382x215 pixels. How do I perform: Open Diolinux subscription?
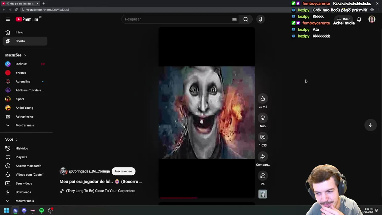coord(25,64)
